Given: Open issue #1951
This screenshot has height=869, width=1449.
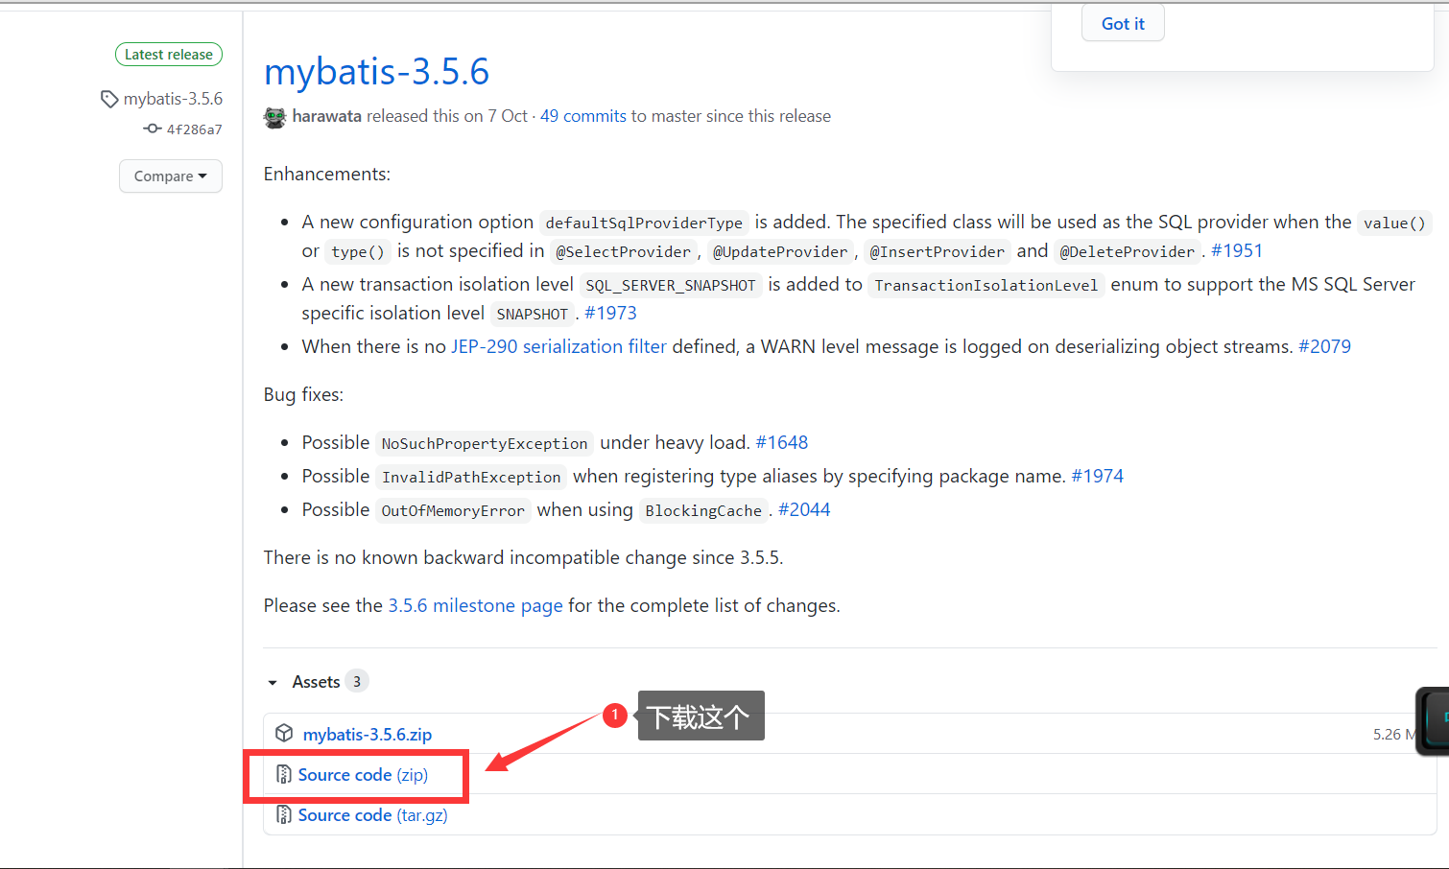Looking at the screenshot, I should pos(1237,250).
